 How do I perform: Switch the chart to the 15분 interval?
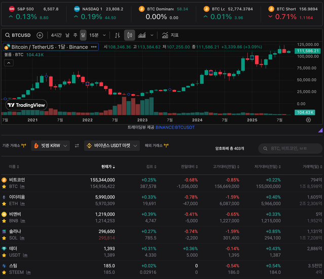click(x=94, y=35)
